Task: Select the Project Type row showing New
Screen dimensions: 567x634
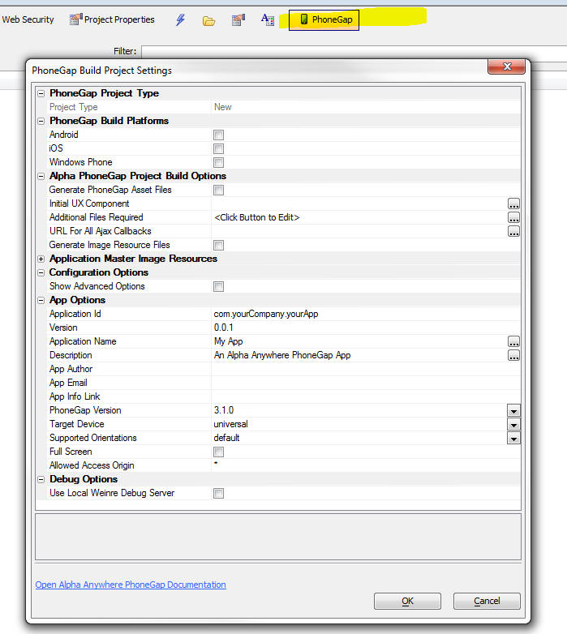Action: 283,107
